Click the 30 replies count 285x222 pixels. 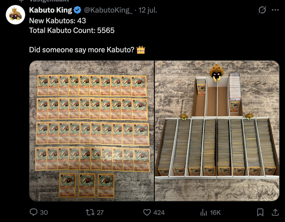[x=44, y=212]
